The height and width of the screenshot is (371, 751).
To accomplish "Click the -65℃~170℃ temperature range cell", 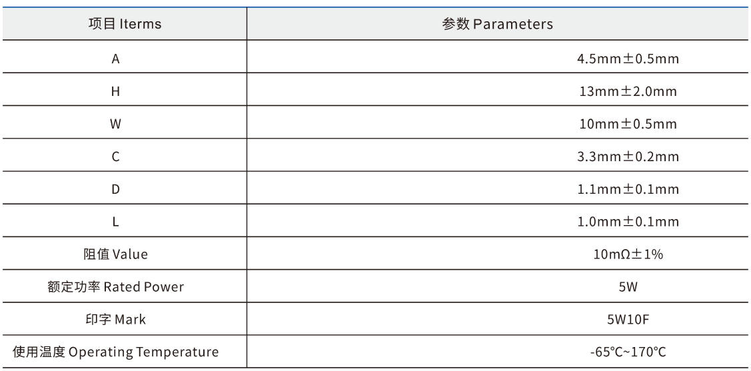I will coord(628,352).
